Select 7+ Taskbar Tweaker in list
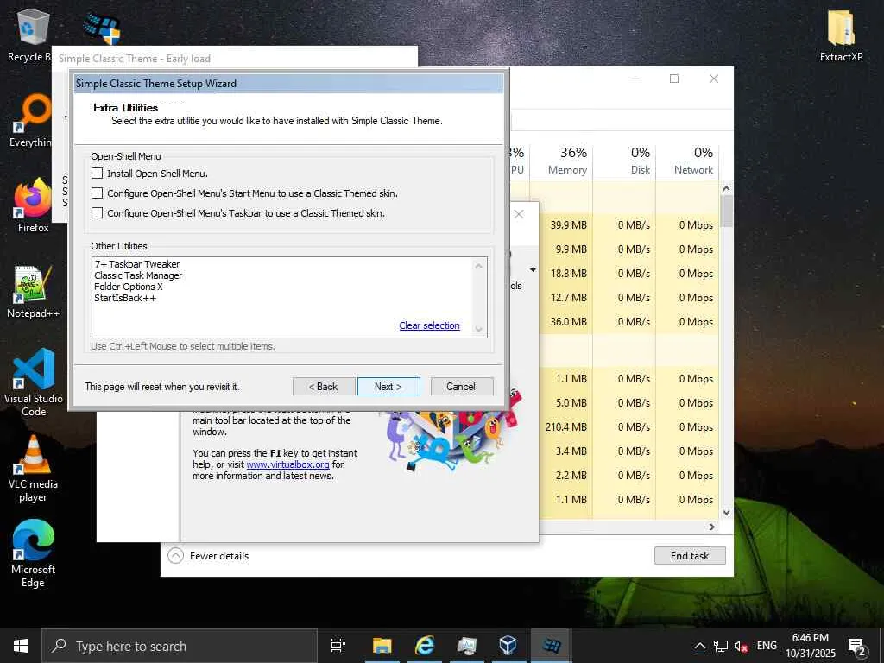884x663 pixels. (137, 264)
